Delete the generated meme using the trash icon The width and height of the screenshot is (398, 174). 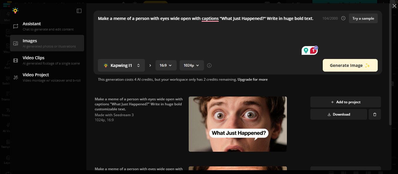pyautogui.click(x=374, y=114)
